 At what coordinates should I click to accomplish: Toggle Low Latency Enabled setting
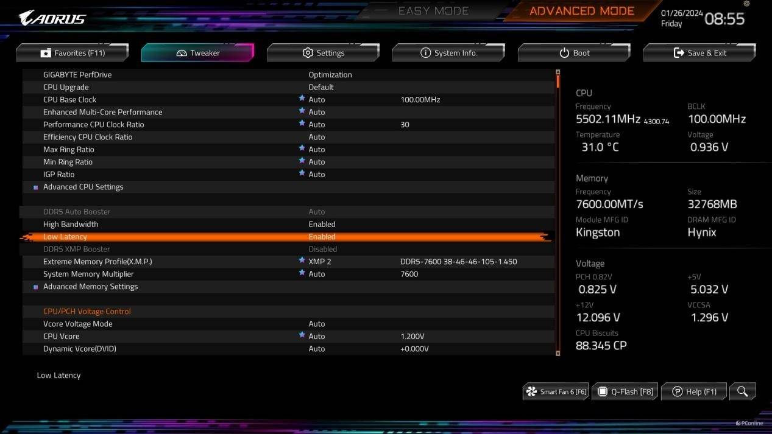coord(322,237)
